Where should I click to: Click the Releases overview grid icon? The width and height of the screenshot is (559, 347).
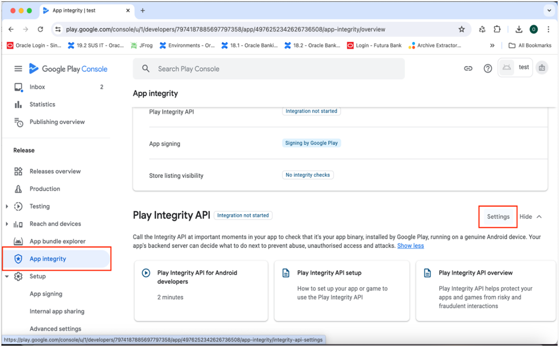point(18,171)
